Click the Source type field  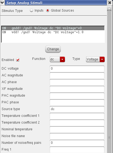(x=77, y=109)
